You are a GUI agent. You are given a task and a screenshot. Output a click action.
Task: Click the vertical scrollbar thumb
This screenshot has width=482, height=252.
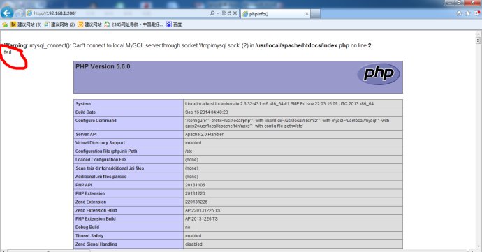[x=479, y=40]
